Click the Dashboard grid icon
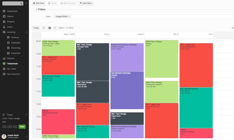The image size is (234, 140). click(4, 11)
